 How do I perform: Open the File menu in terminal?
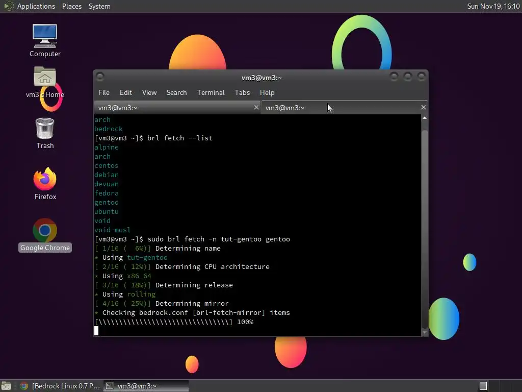104,93
